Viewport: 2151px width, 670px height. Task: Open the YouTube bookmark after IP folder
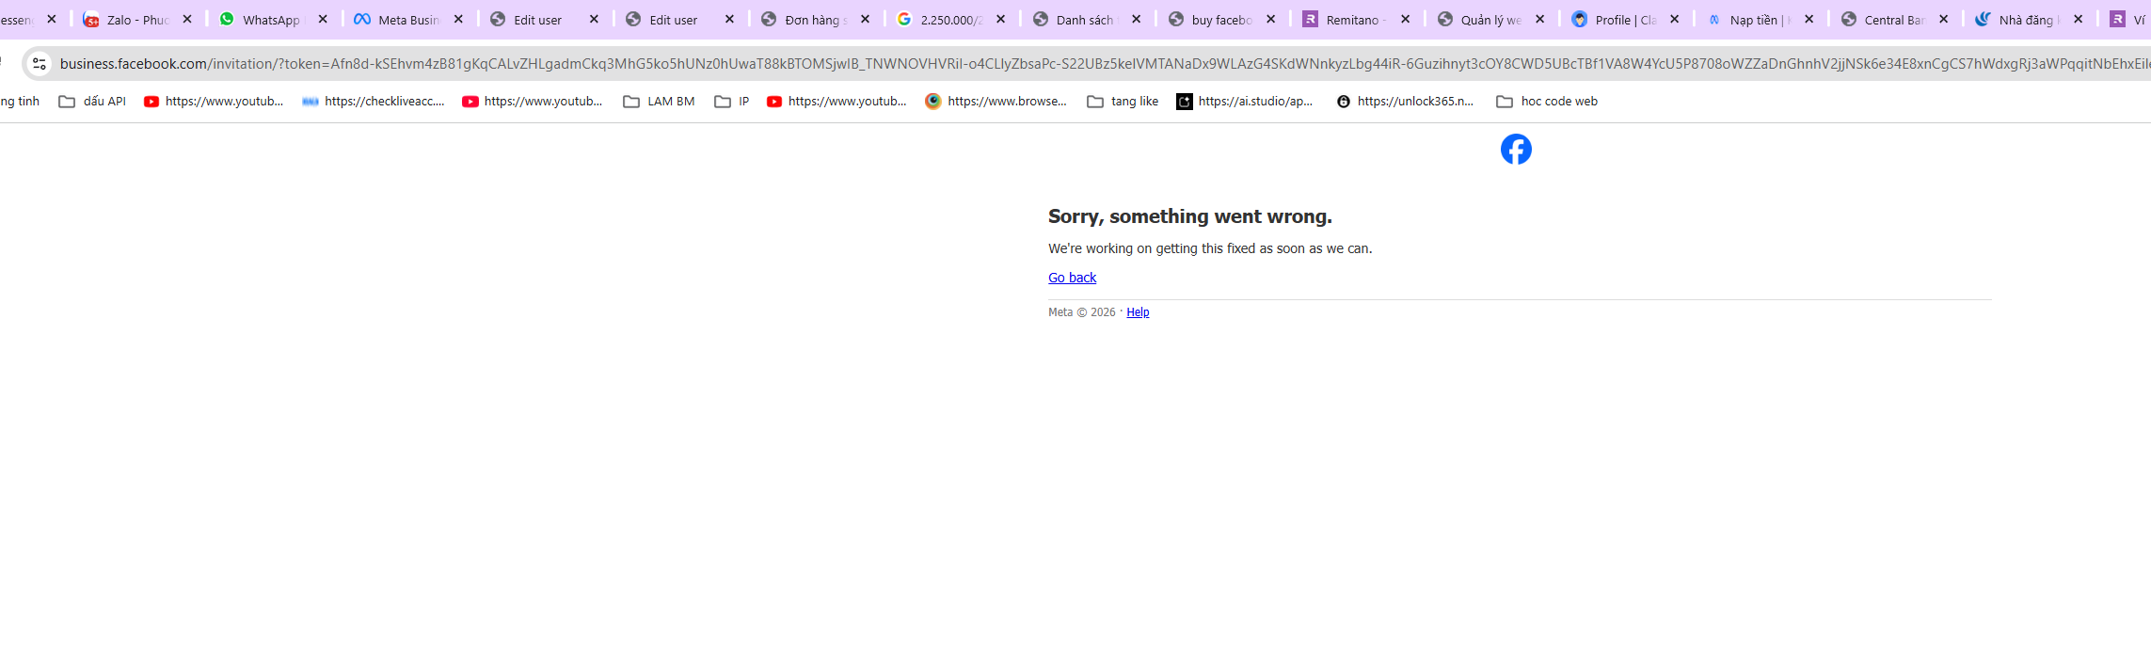coord(836,102)
